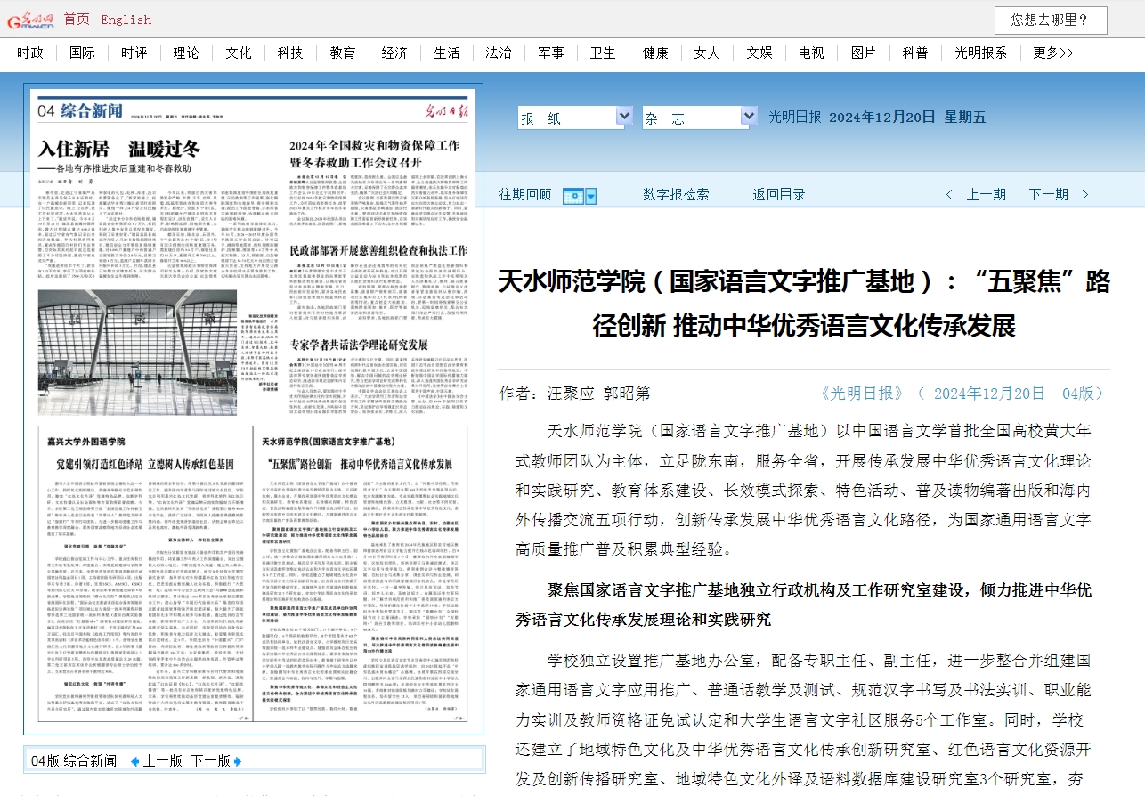Select the 光明报系 navigation item
1145x796 pixels.
(x=980, y=53)
